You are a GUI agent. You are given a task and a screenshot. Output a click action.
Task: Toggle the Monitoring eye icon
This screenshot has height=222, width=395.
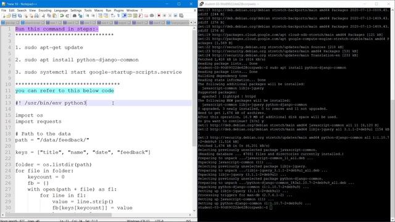click(x=152, y=16)
